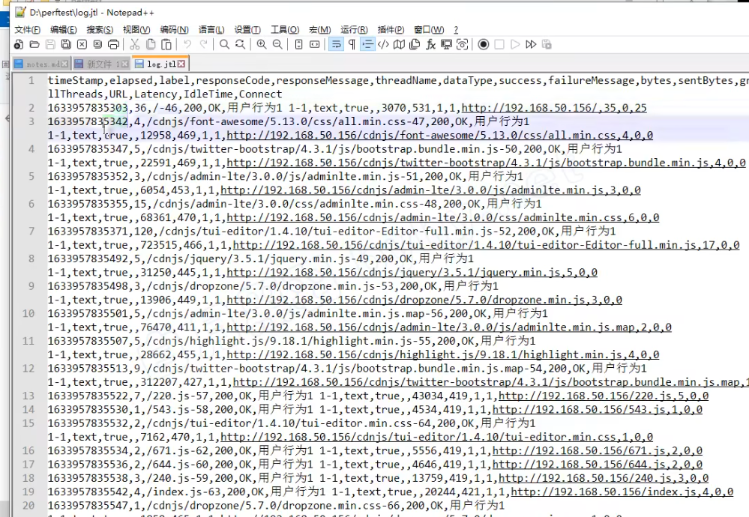Toggle word wrap in the toolbar
This screenshot has height=517, width=749.
click(x=336, y=44)
